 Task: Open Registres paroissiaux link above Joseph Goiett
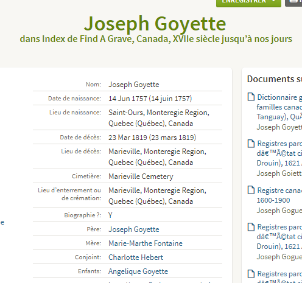(279, 153)
